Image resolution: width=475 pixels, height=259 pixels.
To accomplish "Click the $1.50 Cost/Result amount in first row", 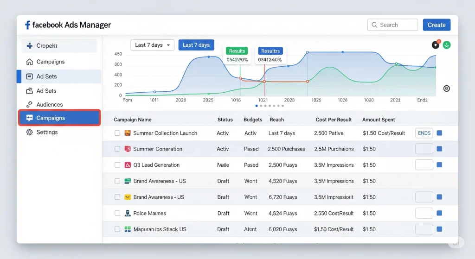I will pyautogui.click(x=384, y=133).
